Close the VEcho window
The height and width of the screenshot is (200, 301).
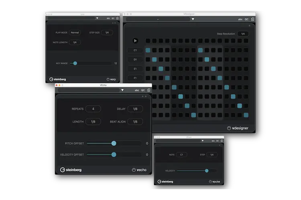57,85
